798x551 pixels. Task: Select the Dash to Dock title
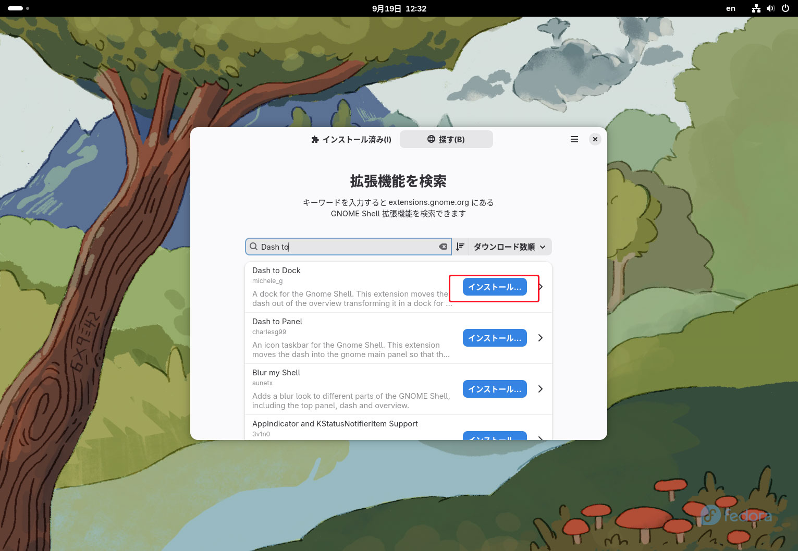pos(276,270)
